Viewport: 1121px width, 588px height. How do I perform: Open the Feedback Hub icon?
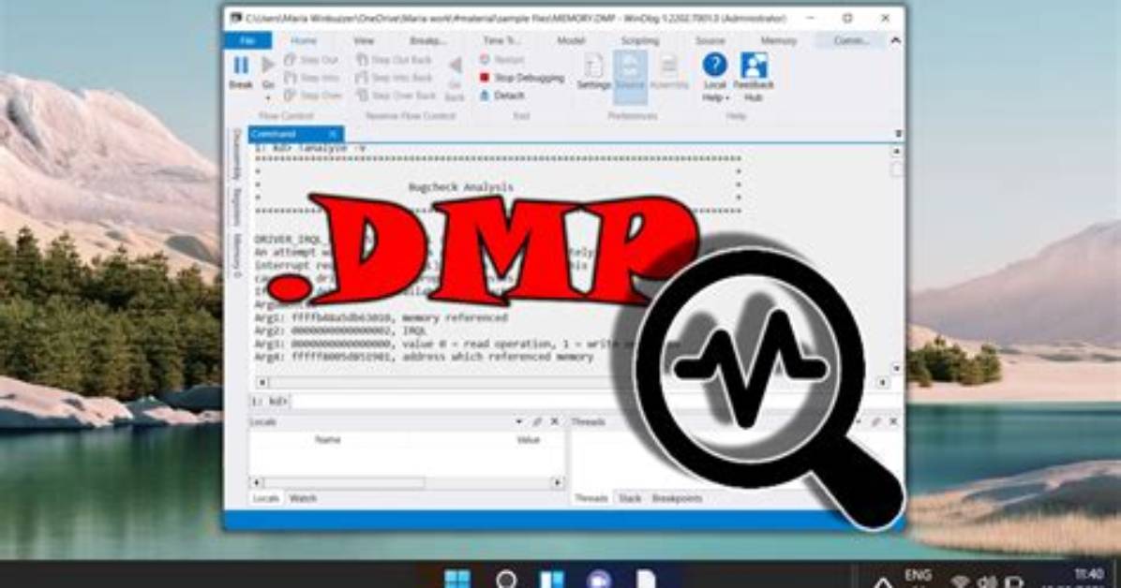pyautogui.click(x=754, y=65)
